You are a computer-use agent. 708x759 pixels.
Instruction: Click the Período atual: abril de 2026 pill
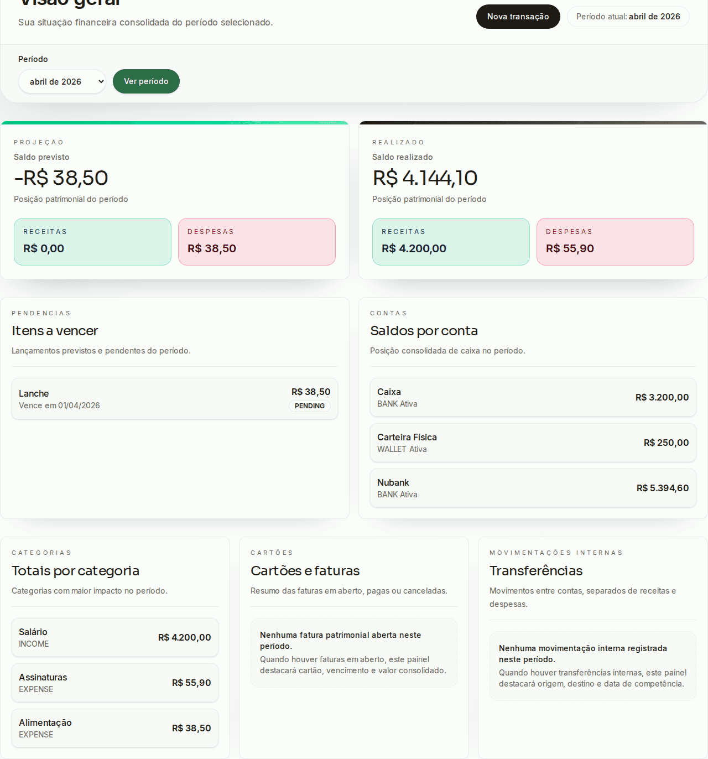click(628, 16)
